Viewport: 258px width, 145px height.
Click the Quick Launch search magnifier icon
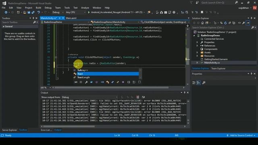click(237, 2)
